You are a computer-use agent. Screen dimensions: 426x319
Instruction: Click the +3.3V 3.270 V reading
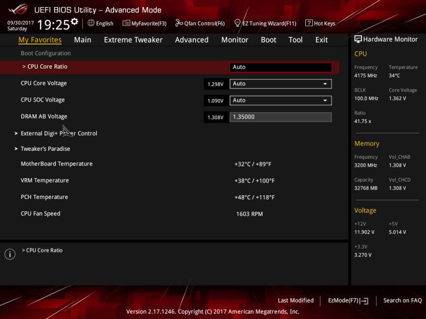coord(363,255)
